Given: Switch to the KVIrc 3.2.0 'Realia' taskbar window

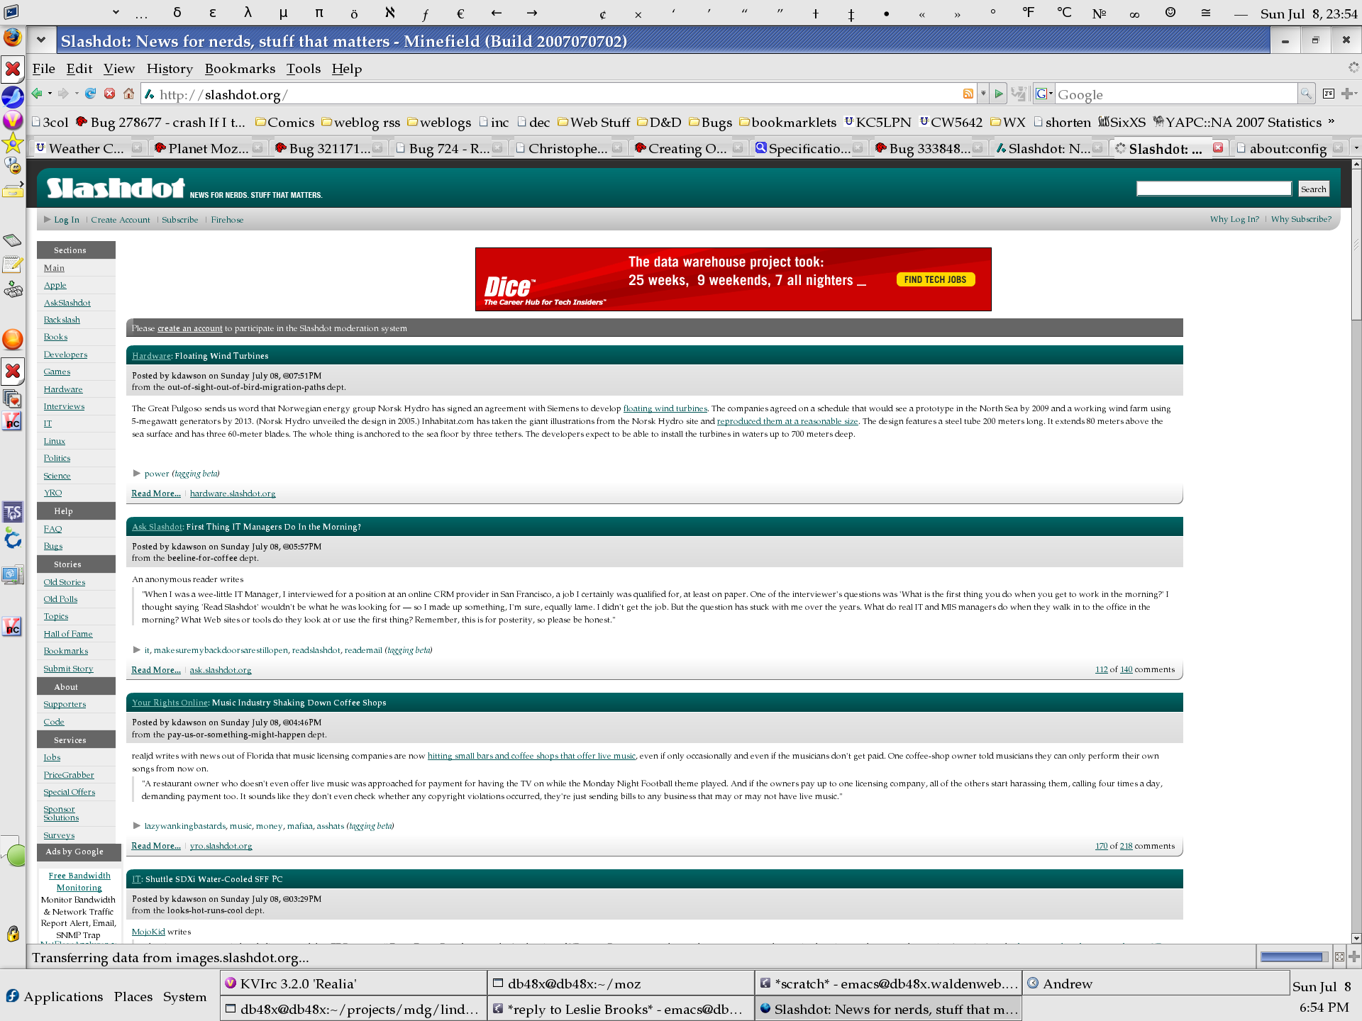Looking at the screenshot, I should [x=353, y=983].
